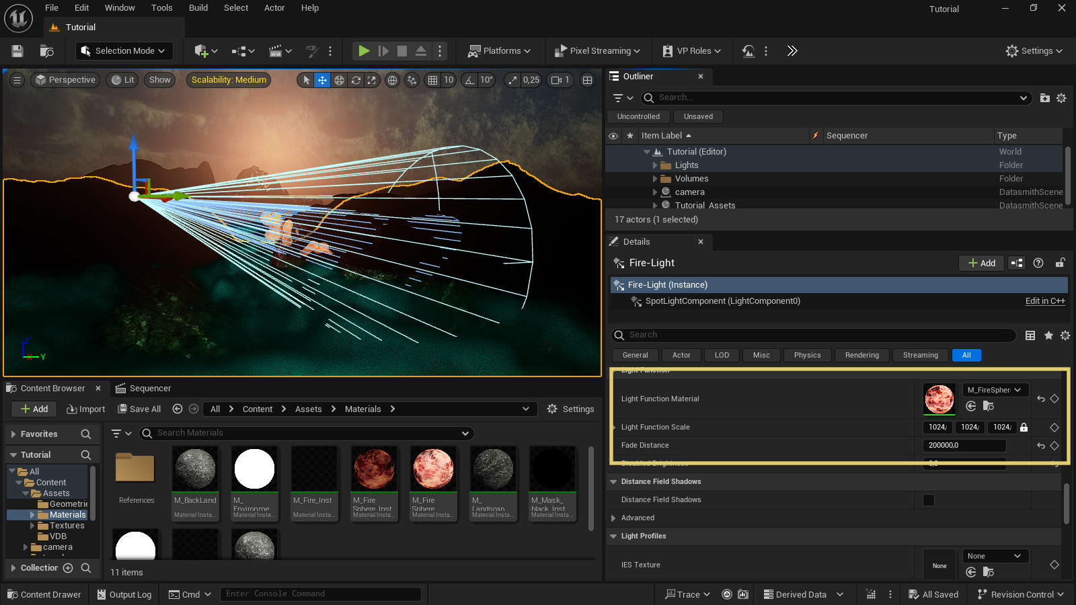Toggle grid snapping in the viewport toolbar
The width and height of the screenshot is (1076, 605).
pos(432,80)
